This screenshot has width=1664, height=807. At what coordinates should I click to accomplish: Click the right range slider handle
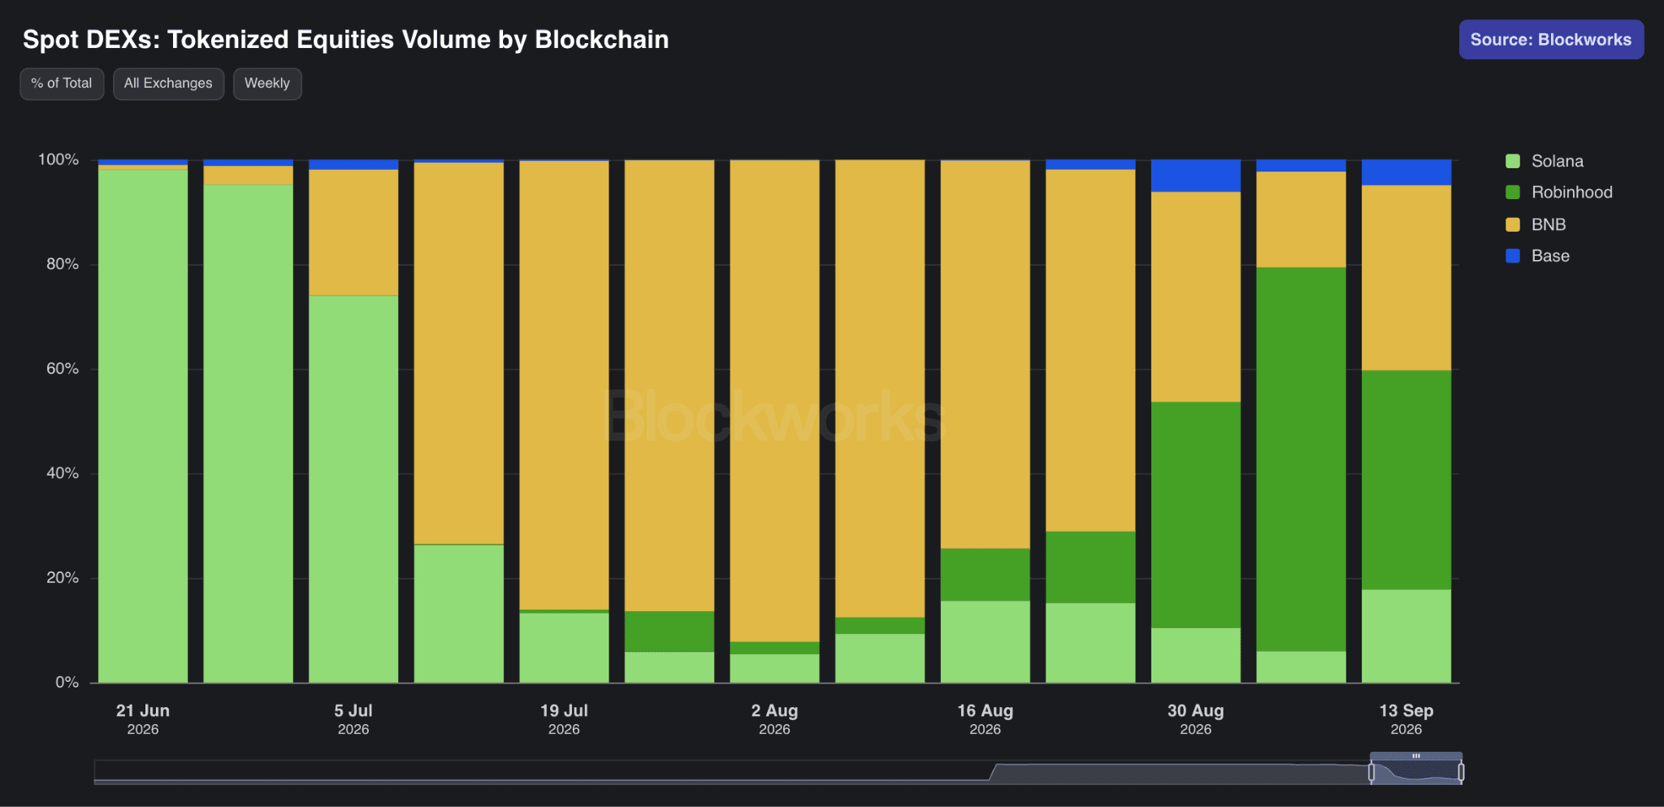(1461, 772)
